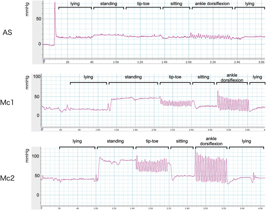Click the 1:00 time marker on AS axis
The image size is (266, 210).
pos(116,62)
